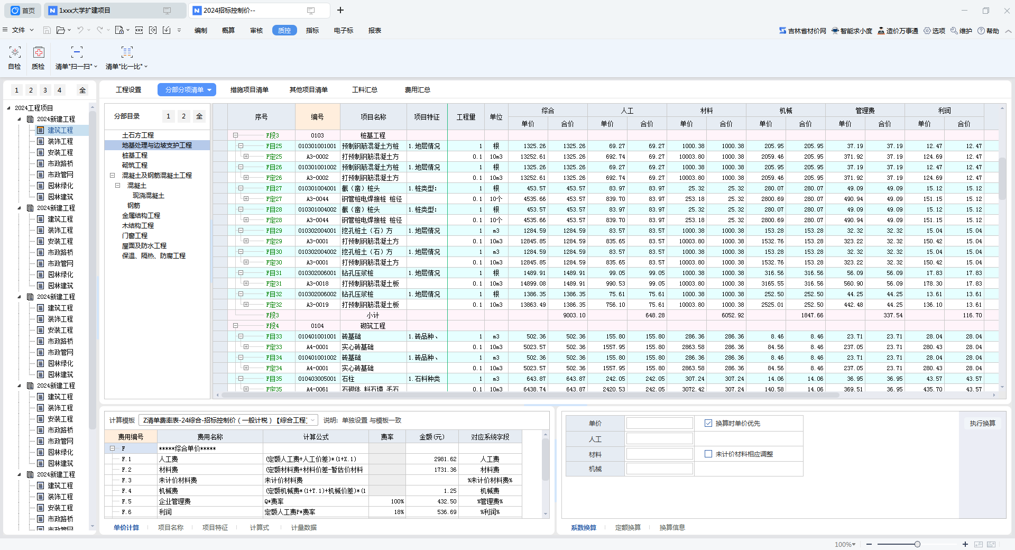Open the quick access customize arrow
The image size is (1015, 550).
coord(179,30)
